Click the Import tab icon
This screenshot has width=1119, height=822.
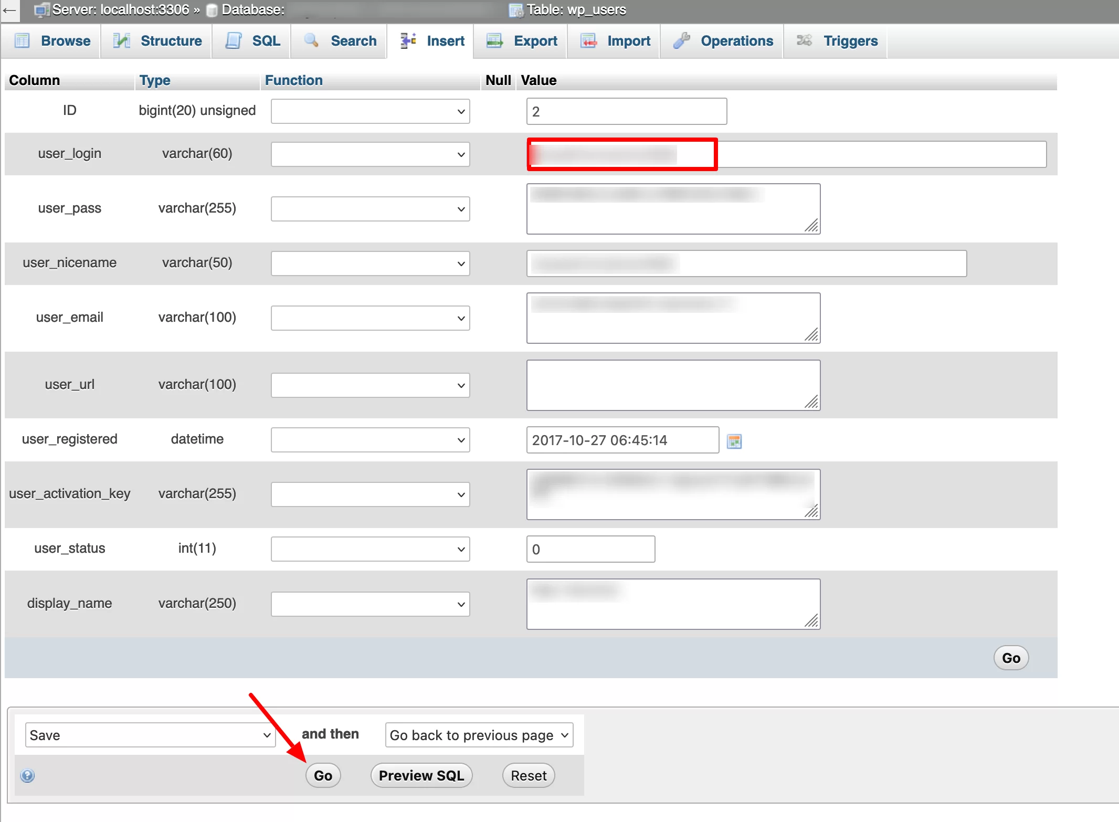coord(588,40)
